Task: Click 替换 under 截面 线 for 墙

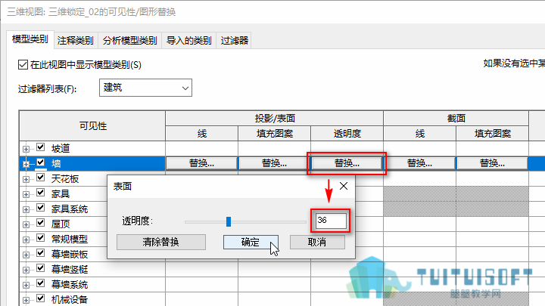Action: coord(419,163)
